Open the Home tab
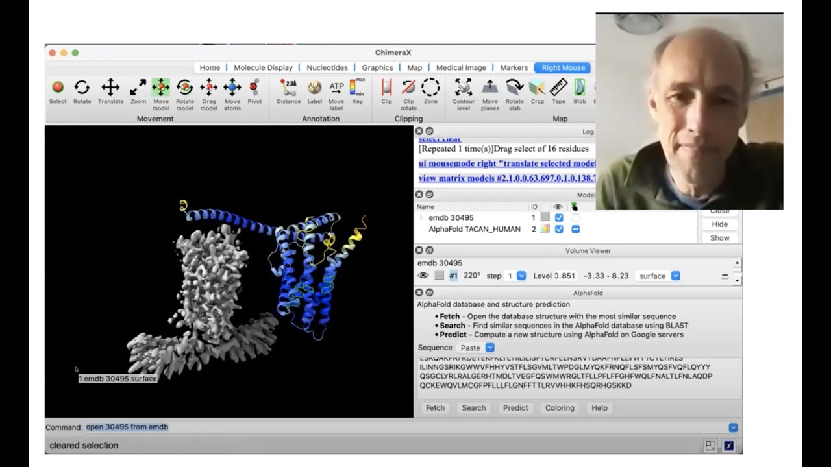This screenshot has height=467, width=831. [210, 67]
